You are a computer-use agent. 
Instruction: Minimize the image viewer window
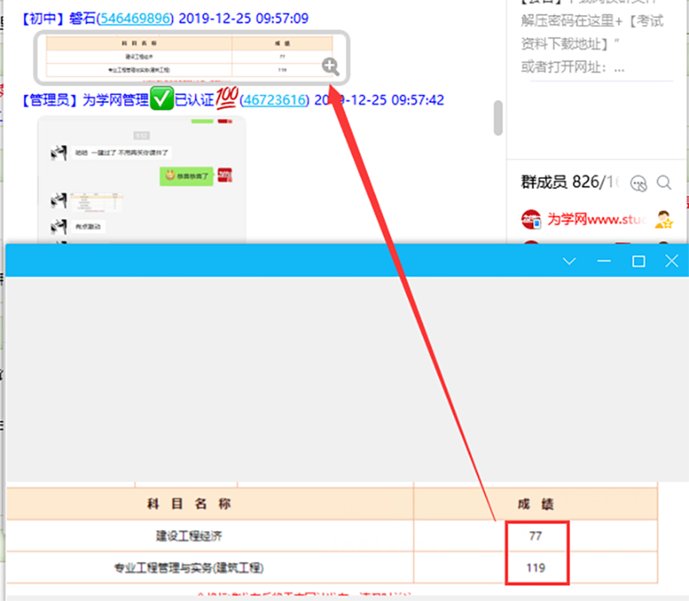pos(604,261)
